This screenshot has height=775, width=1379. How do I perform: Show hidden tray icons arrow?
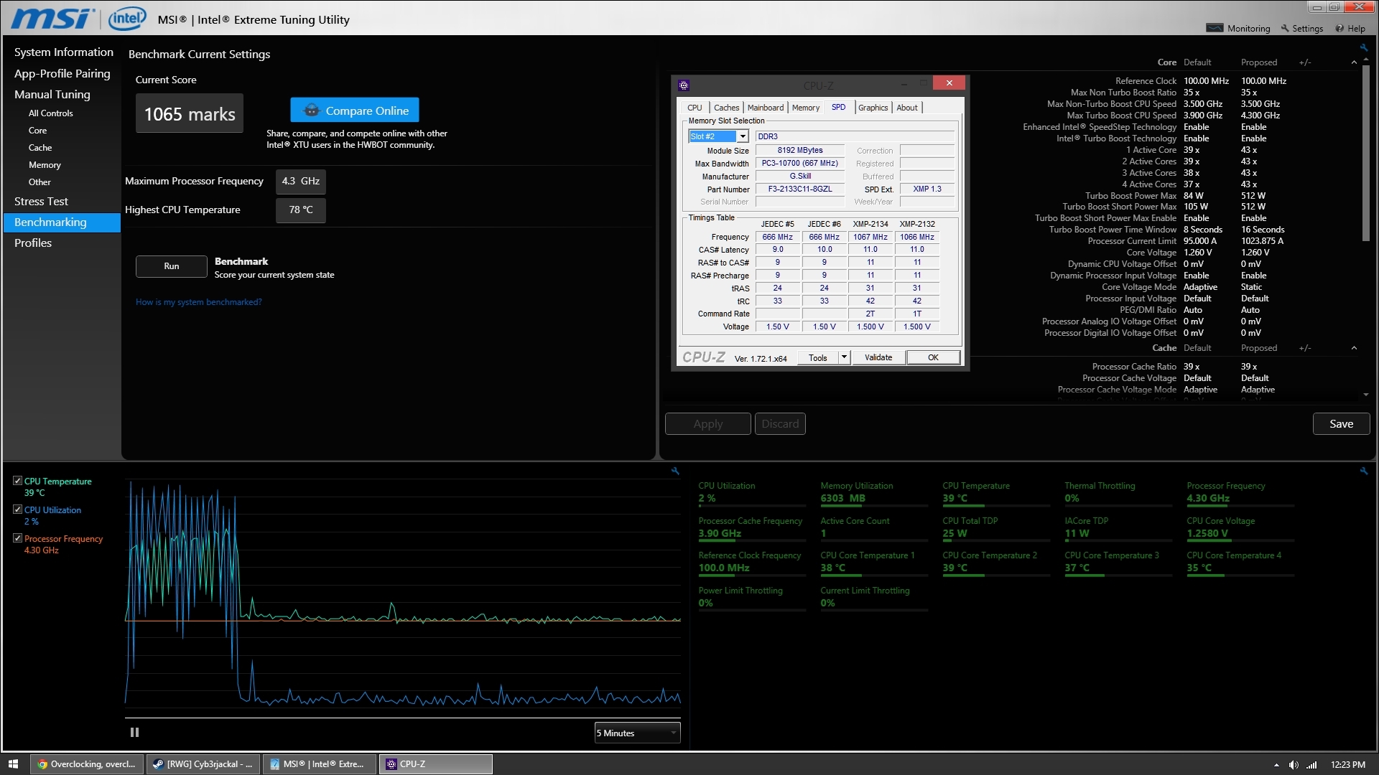pyautogui.click(x=1276, y=765)
